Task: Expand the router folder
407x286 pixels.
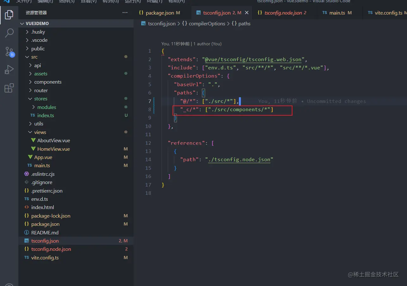Action: (x=76, y=90)
